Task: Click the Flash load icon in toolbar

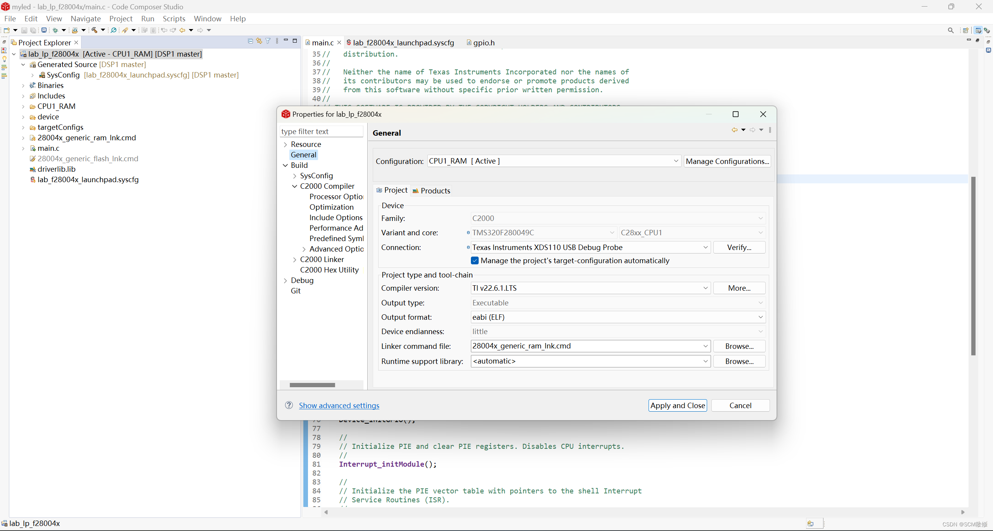Action: (x=75, y=30)
